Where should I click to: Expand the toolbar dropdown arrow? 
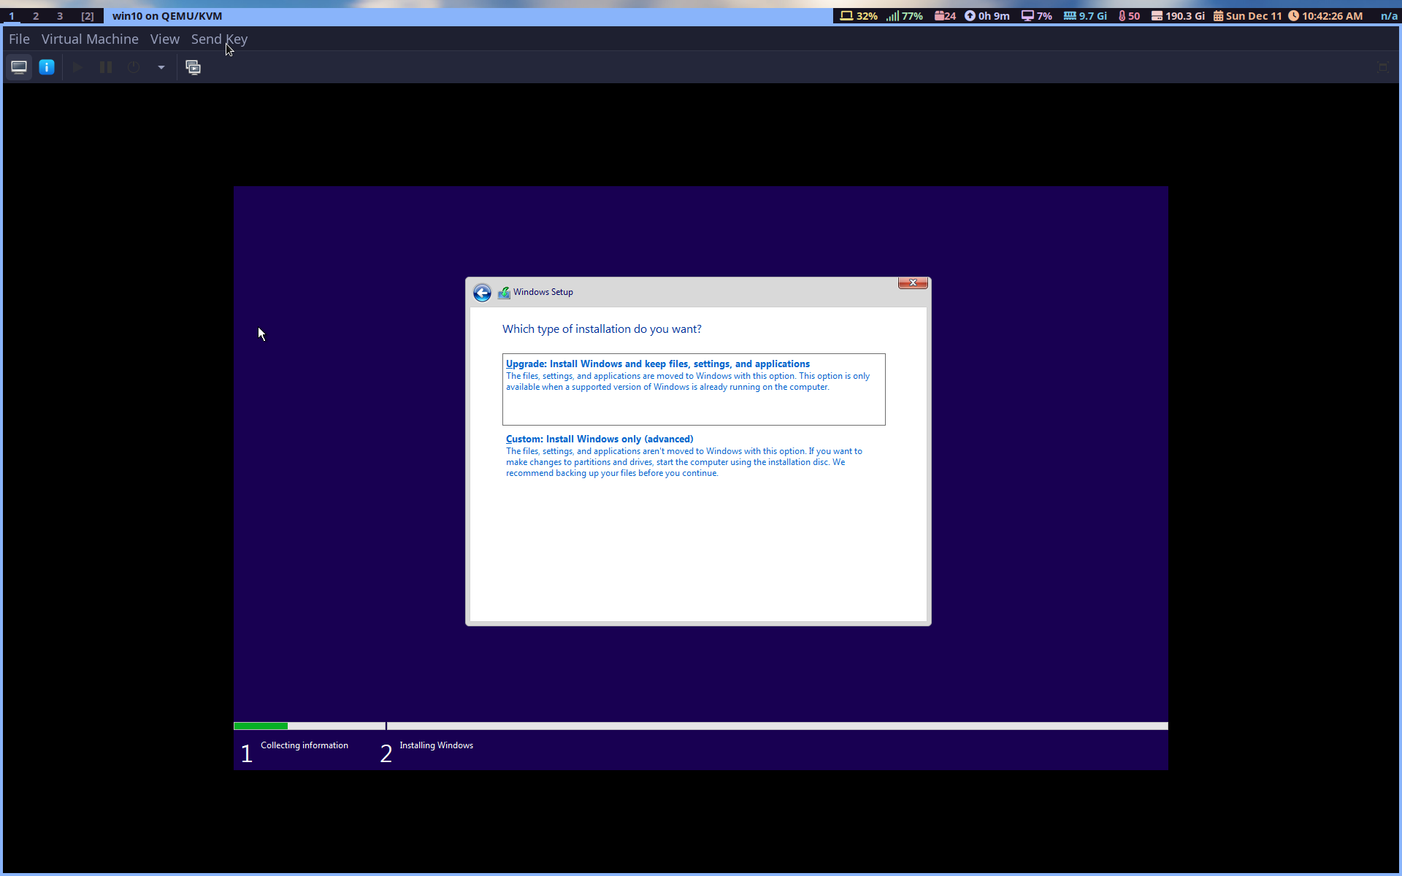161,66
